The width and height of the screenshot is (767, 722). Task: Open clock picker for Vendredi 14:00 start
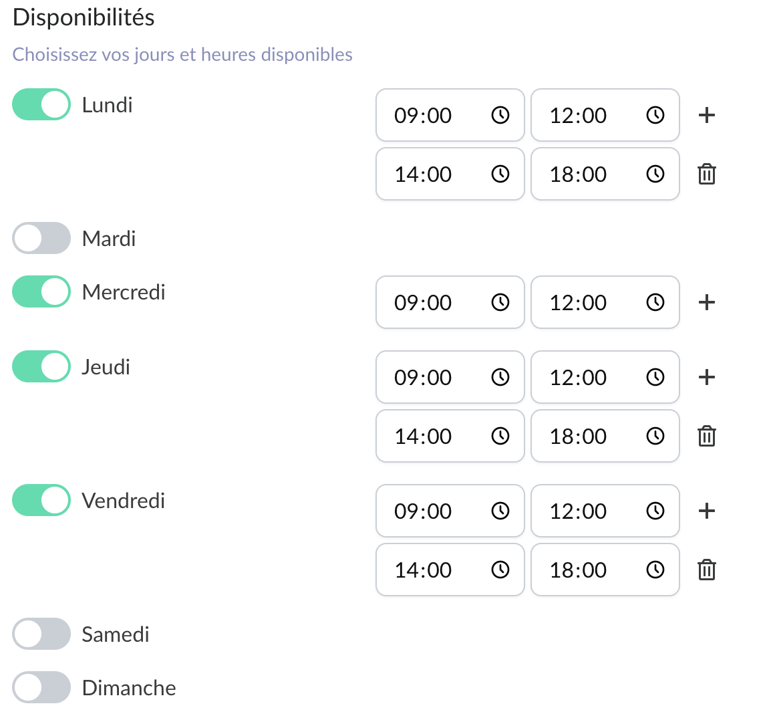click(x=500, y=570)
